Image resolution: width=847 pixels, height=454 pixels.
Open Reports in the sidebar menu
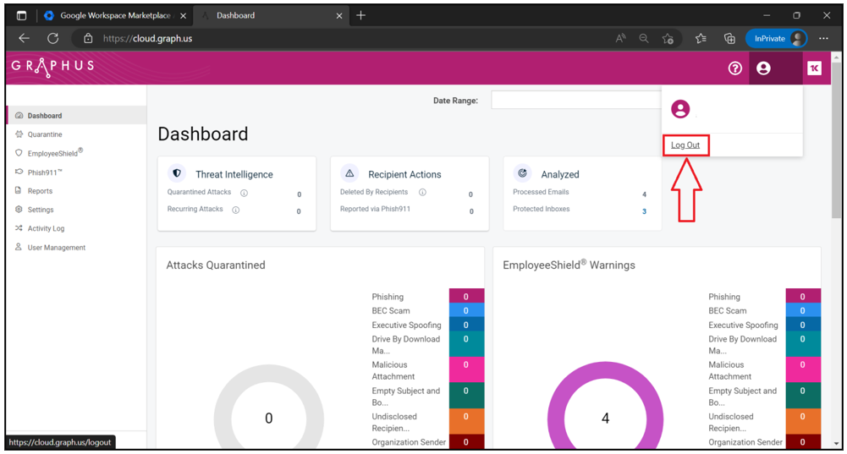pos(76,190)
